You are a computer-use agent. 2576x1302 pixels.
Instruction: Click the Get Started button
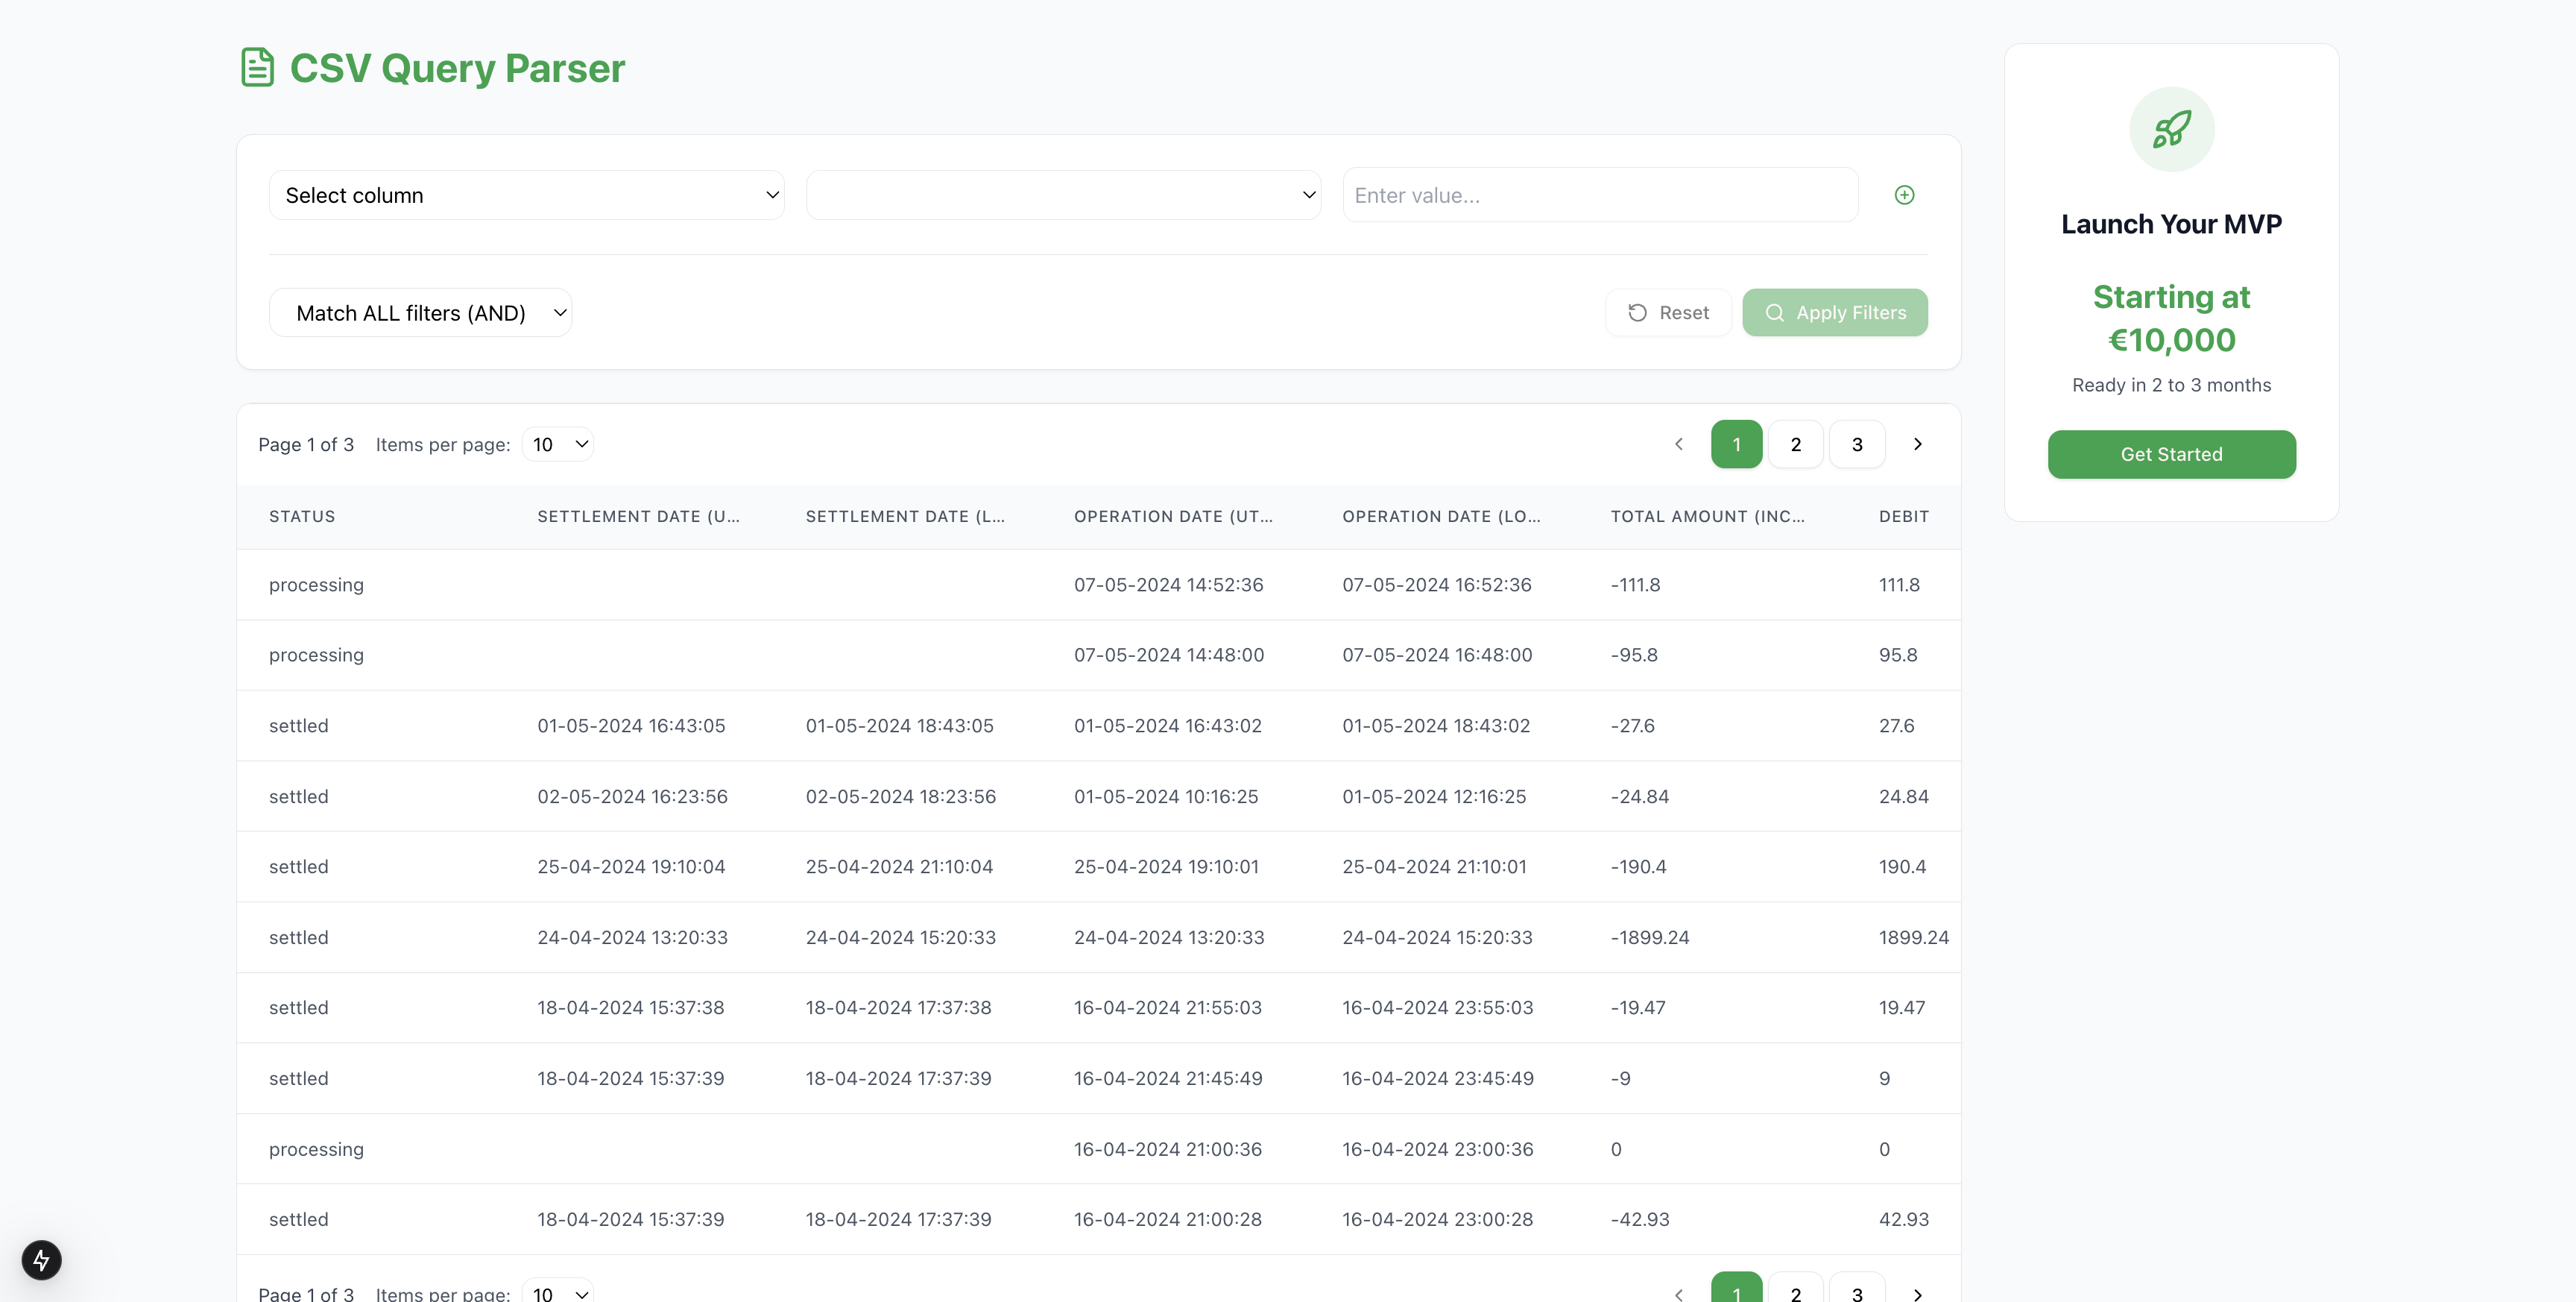[x=2171, y=454]
